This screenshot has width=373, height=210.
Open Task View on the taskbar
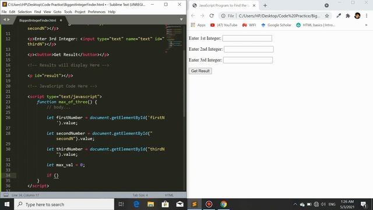(x=121, y=204)
